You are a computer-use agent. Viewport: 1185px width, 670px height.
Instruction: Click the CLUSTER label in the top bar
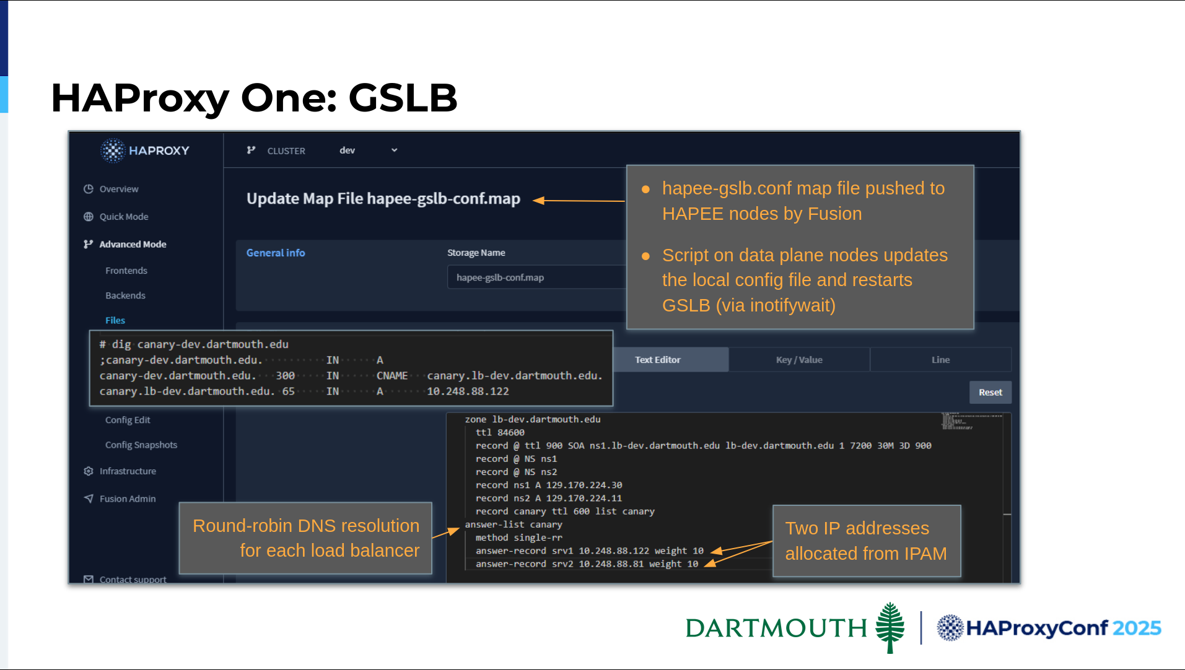286,150
